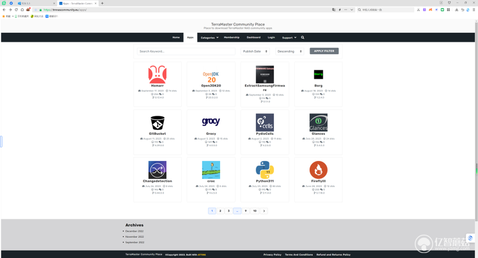Click the page vertical scrollbar
This screenshot has width=478, height=258.
pyautogui.click(x=476, y=122)
